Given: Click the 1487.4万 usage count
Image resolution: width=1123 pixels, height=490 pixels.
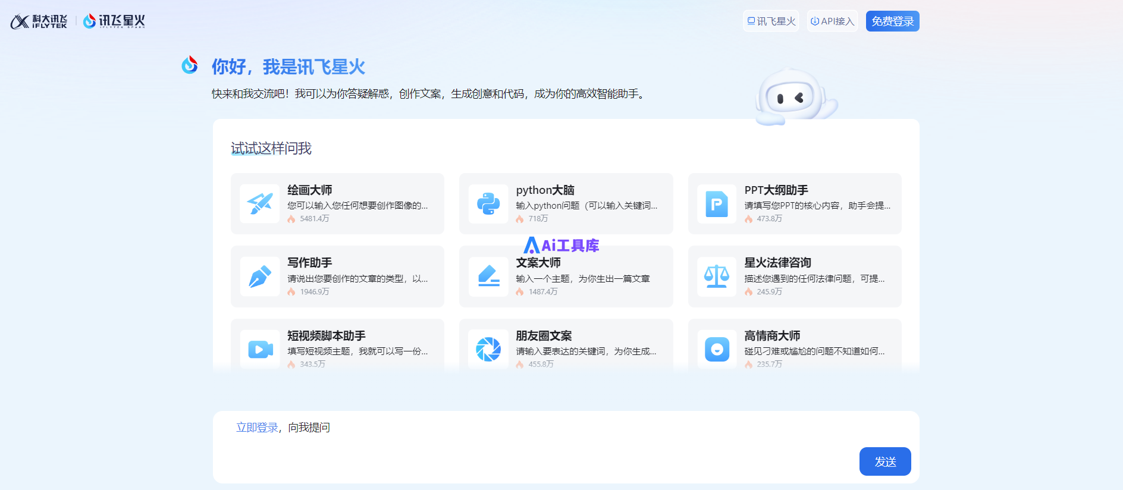Looking at the screenshot, I should tap(542, 292).
